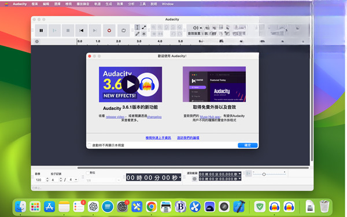Open the 效果 menu

pos(120,4)
